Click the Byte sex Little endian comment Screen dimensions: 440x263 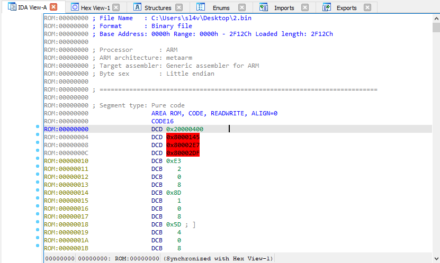pyautogui.click(x=154, y=74)
